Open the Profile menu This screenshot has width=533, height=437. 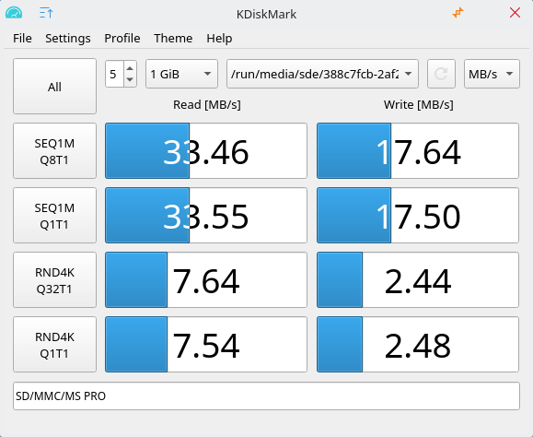(122, 38)
